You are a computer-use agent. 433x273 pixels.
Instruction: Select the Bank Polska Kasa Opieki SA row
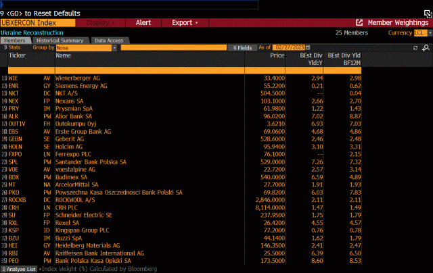181,261
